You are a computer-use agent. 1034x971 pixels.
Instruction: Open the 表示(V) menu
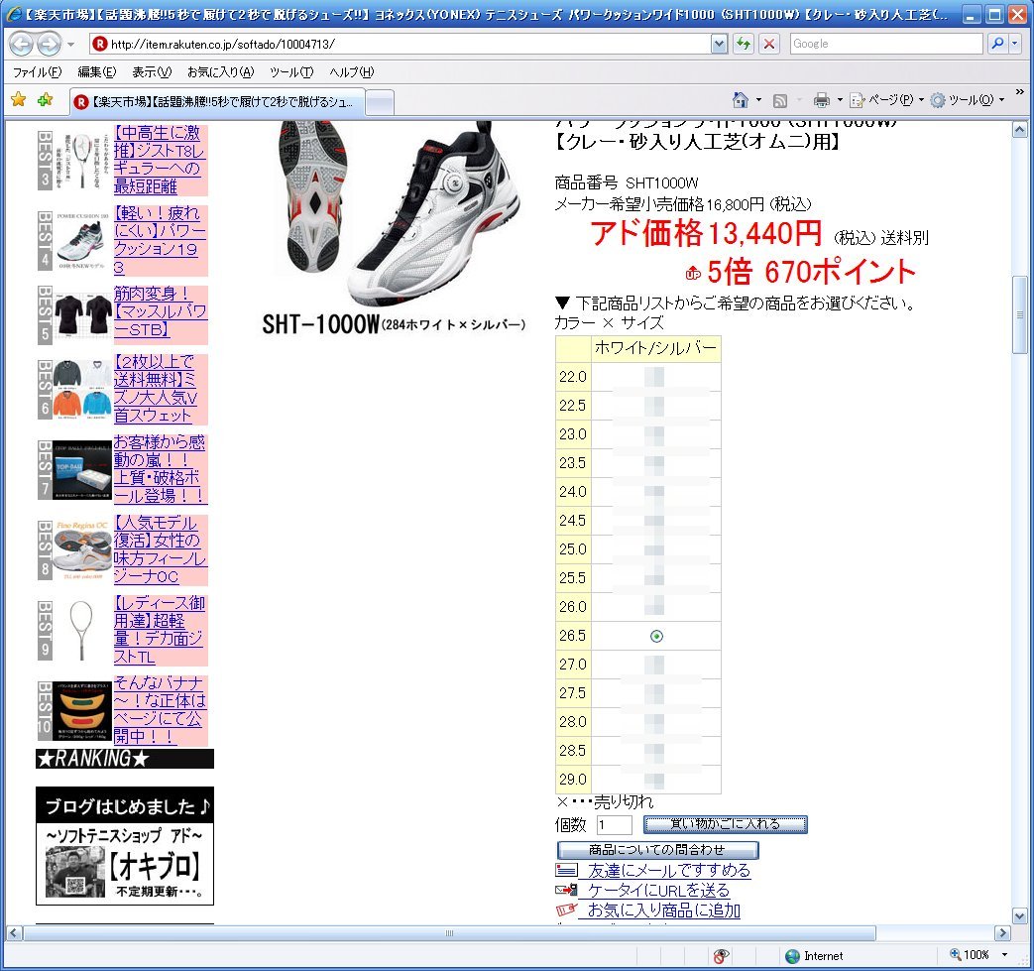[152, 71]
